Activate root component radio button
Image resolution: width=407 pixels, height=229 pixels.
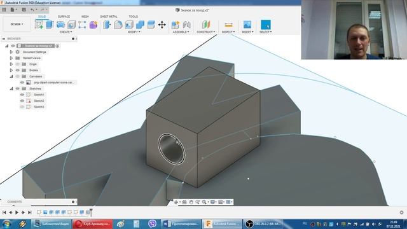(x=57, y=46)
